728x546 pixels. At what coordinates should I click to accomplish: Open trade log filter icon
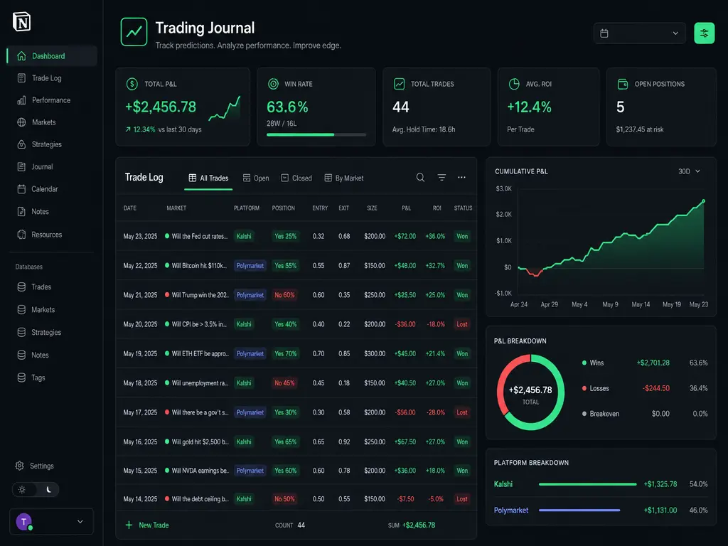tap(441, 177)
